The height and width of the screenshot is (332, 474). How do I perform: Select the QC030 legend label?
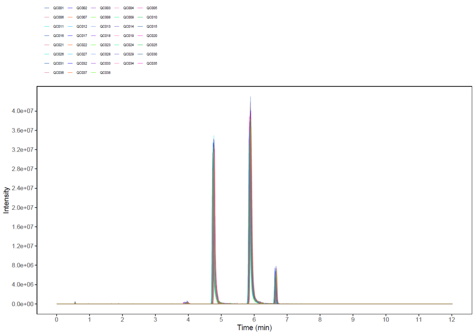tap(152, 54)
